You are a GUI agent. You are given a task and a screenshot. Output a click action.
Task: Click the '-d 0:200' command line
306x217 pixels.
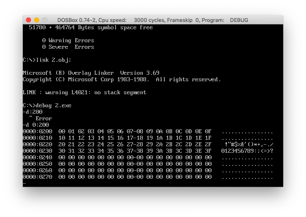tap(36, 125)
